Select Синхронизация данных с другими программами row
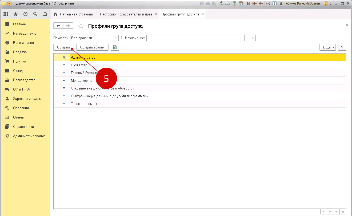Viewport: 352px width, 216px height. 200,96
